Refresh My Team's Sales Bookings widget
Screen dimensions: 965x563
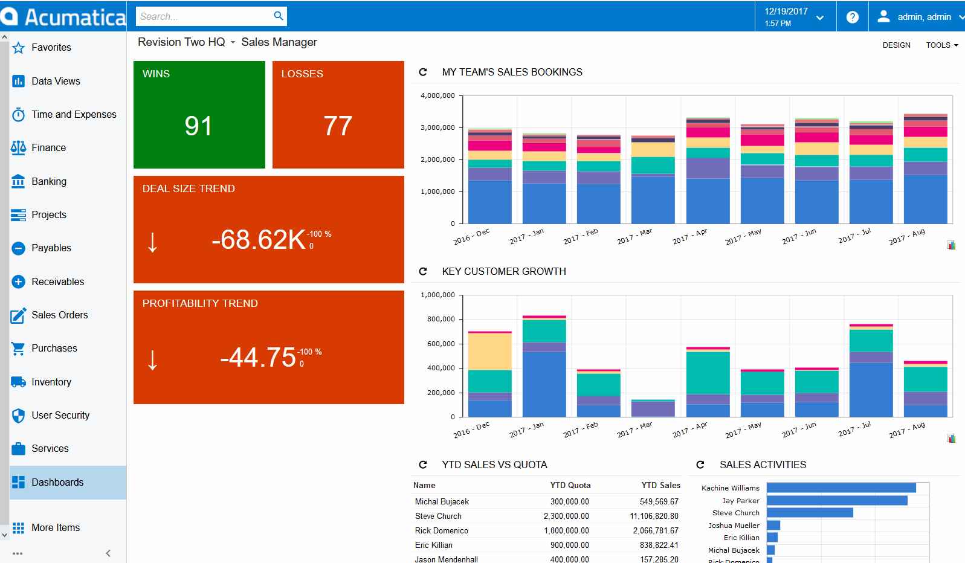(423, 72)
